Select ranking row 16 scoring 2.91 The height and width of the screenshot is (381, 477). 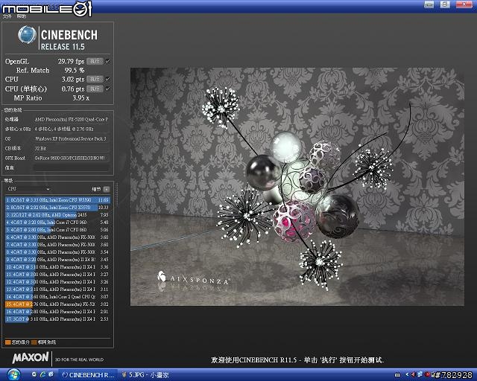pos(57,312)
